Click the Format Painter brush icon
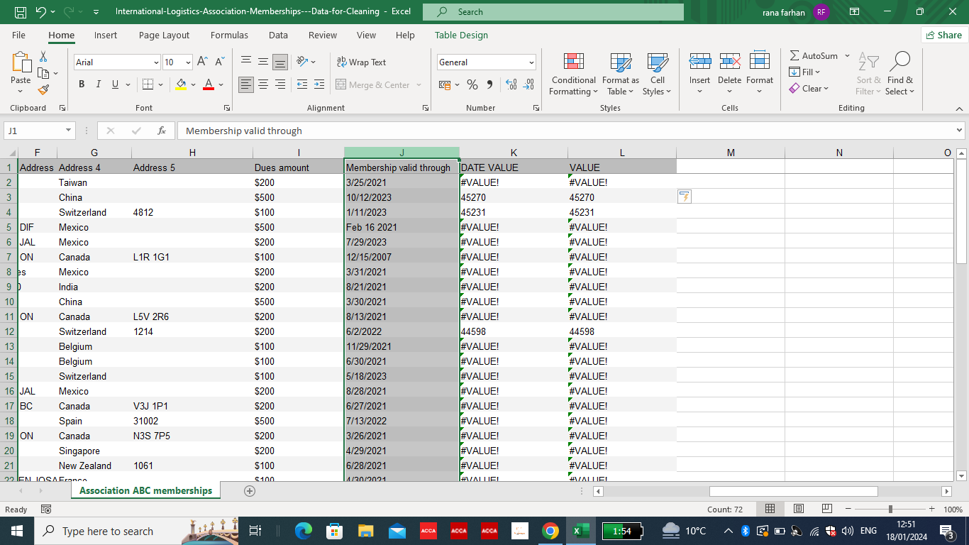Screen dimensions: 969x545 click(43, 89)
